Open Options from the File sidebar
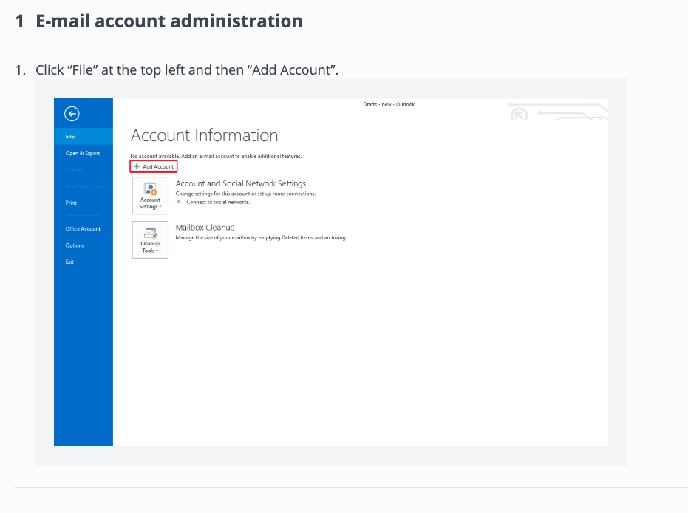 (x=75, y=245)
